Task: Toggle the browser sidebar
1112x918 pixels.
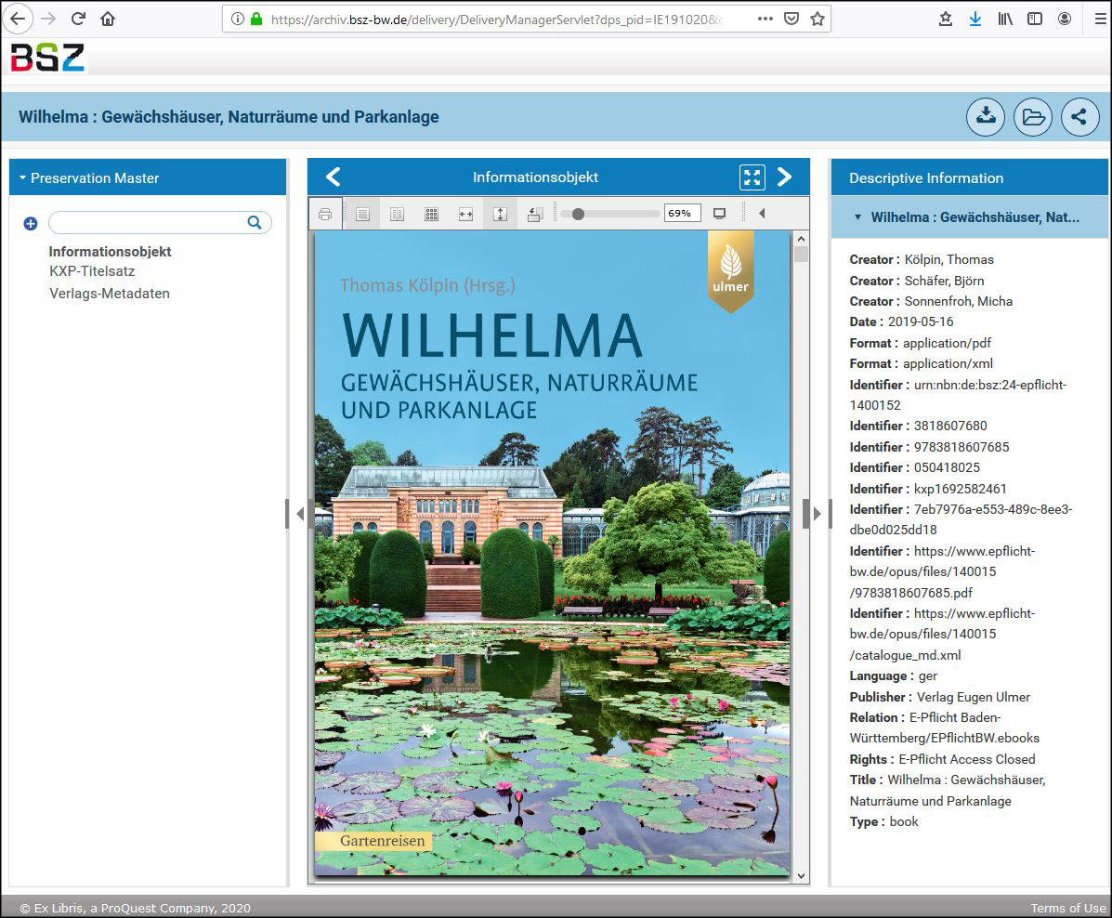Action: (1035, 20)
